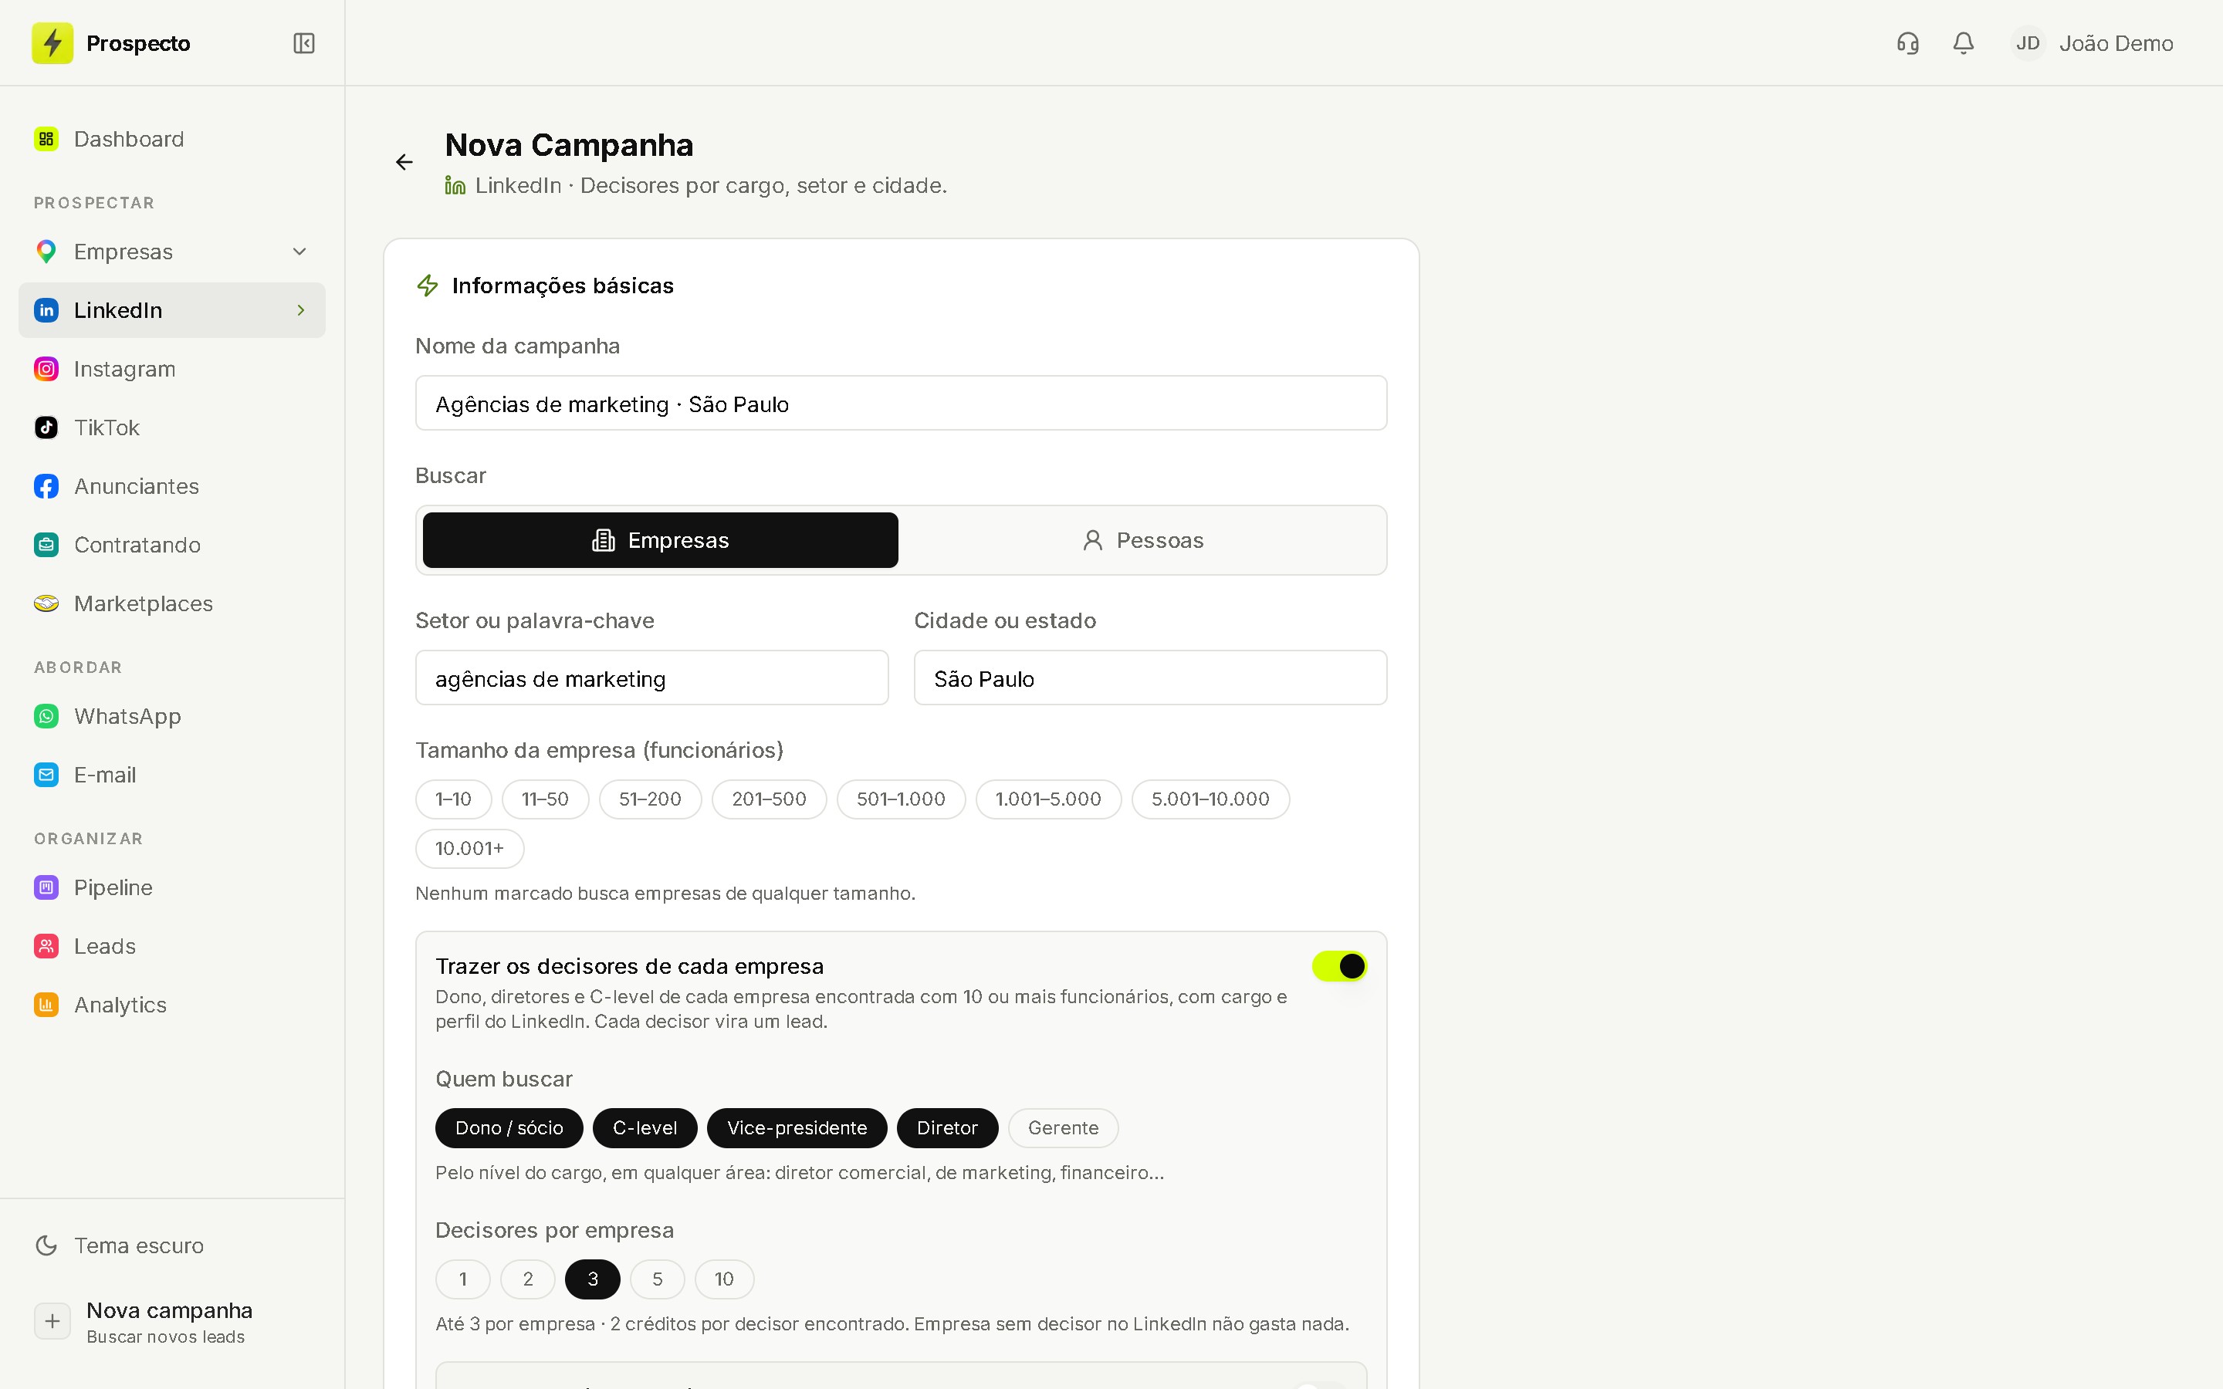Toggle the 201–500 employees size chip

769,799
